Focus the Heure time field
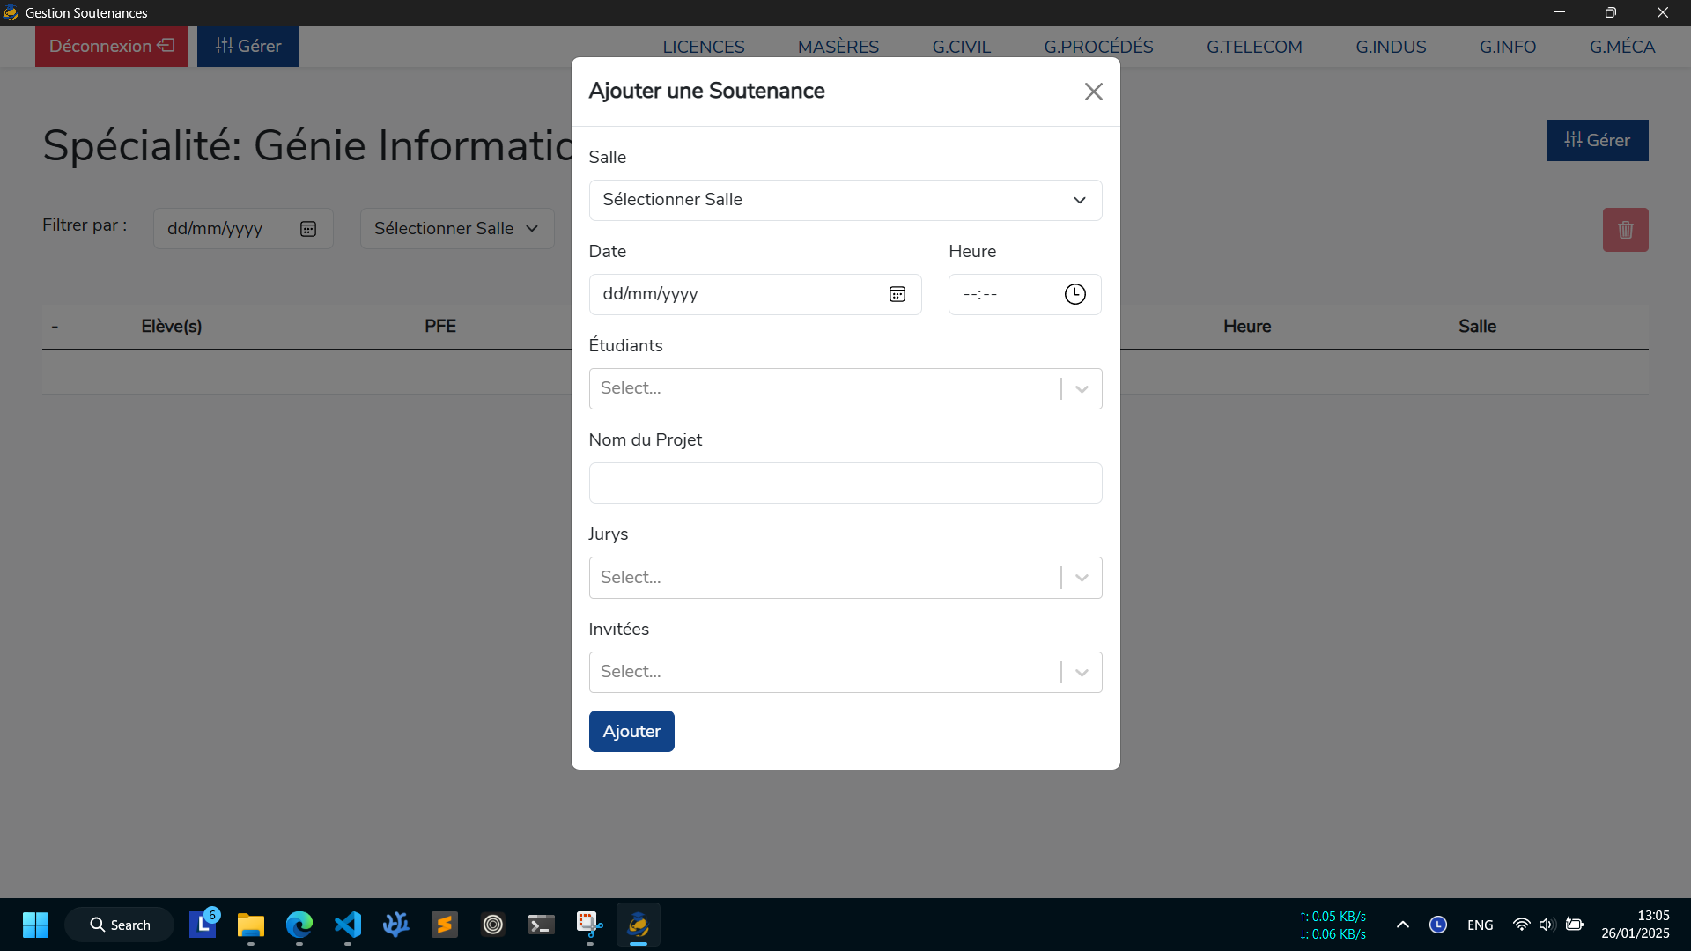This screenshot has height=951, width=1691. [1024, 294]
